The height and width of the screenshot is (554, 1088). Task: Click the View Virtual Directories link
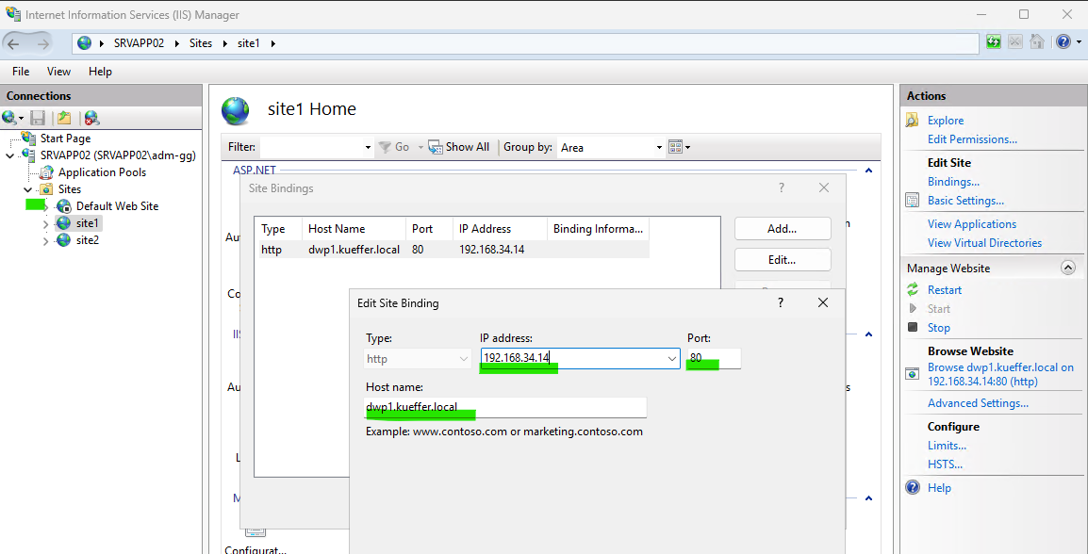[984, 243]
